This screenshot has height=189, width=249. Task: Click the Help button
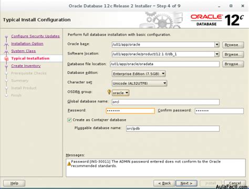(x=14, y=183)
